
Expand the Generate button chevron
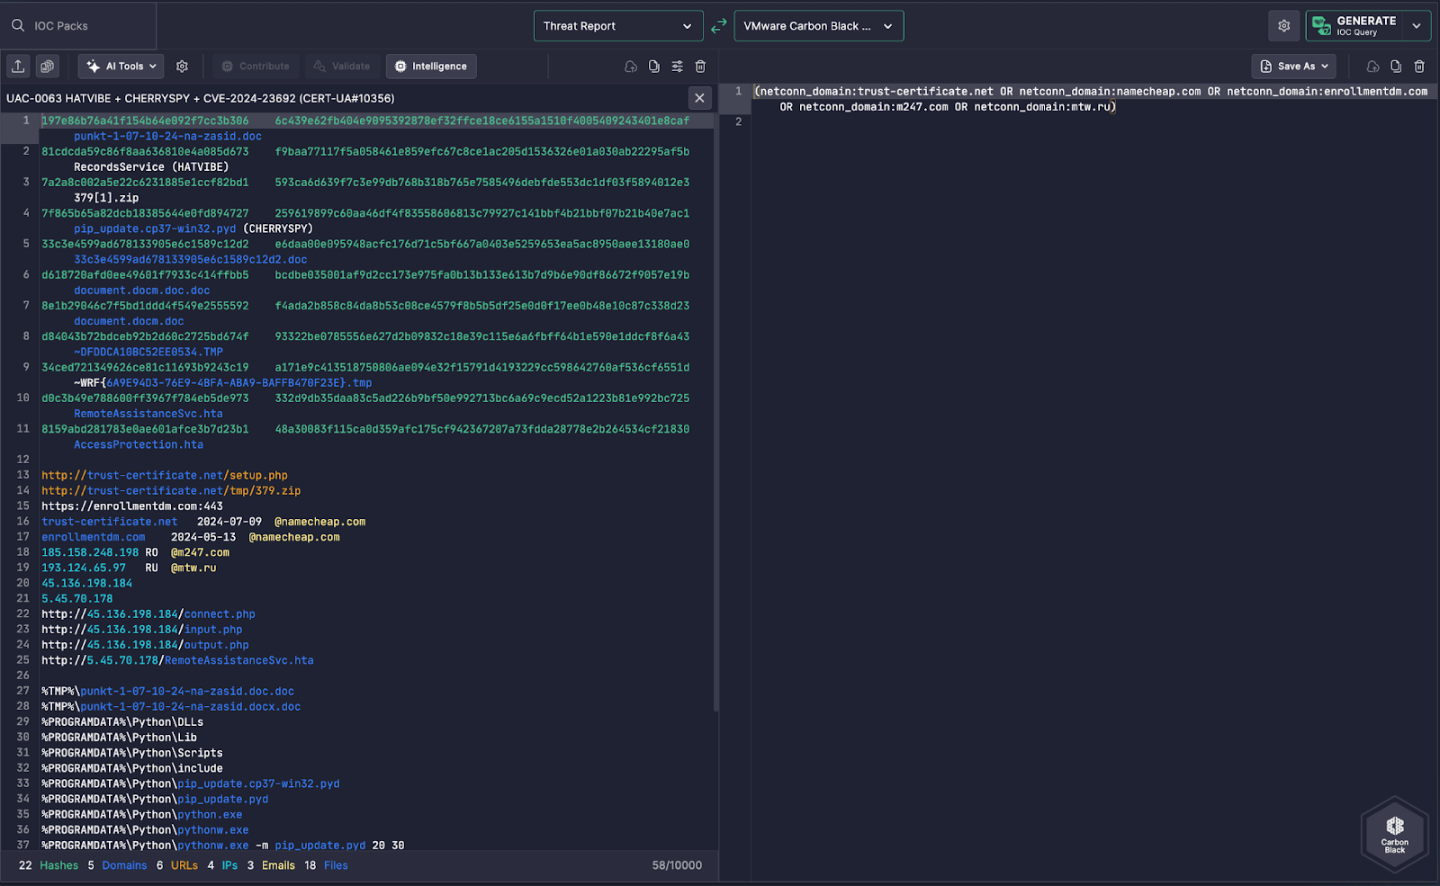(1417, 26)
